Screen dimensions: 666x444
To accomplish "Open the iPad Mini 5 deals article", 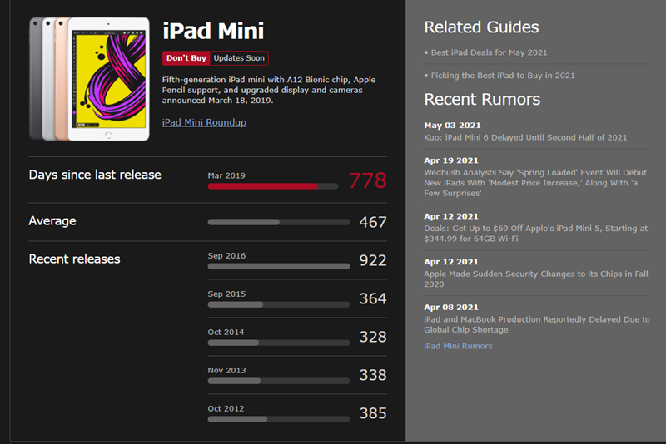I will coord(535,234).
